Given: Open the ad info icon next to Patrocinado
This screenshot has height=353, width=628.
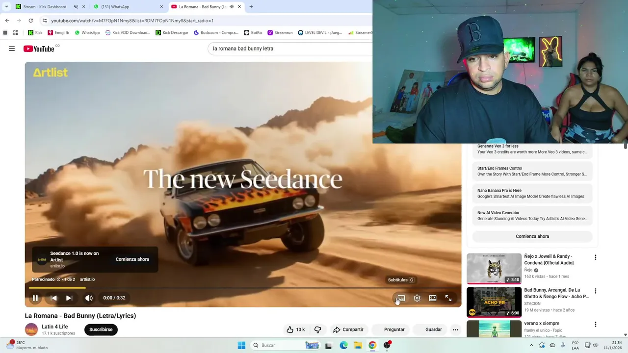Looking at the screenshot, I should pyautogui.click(x=58, y=279).
